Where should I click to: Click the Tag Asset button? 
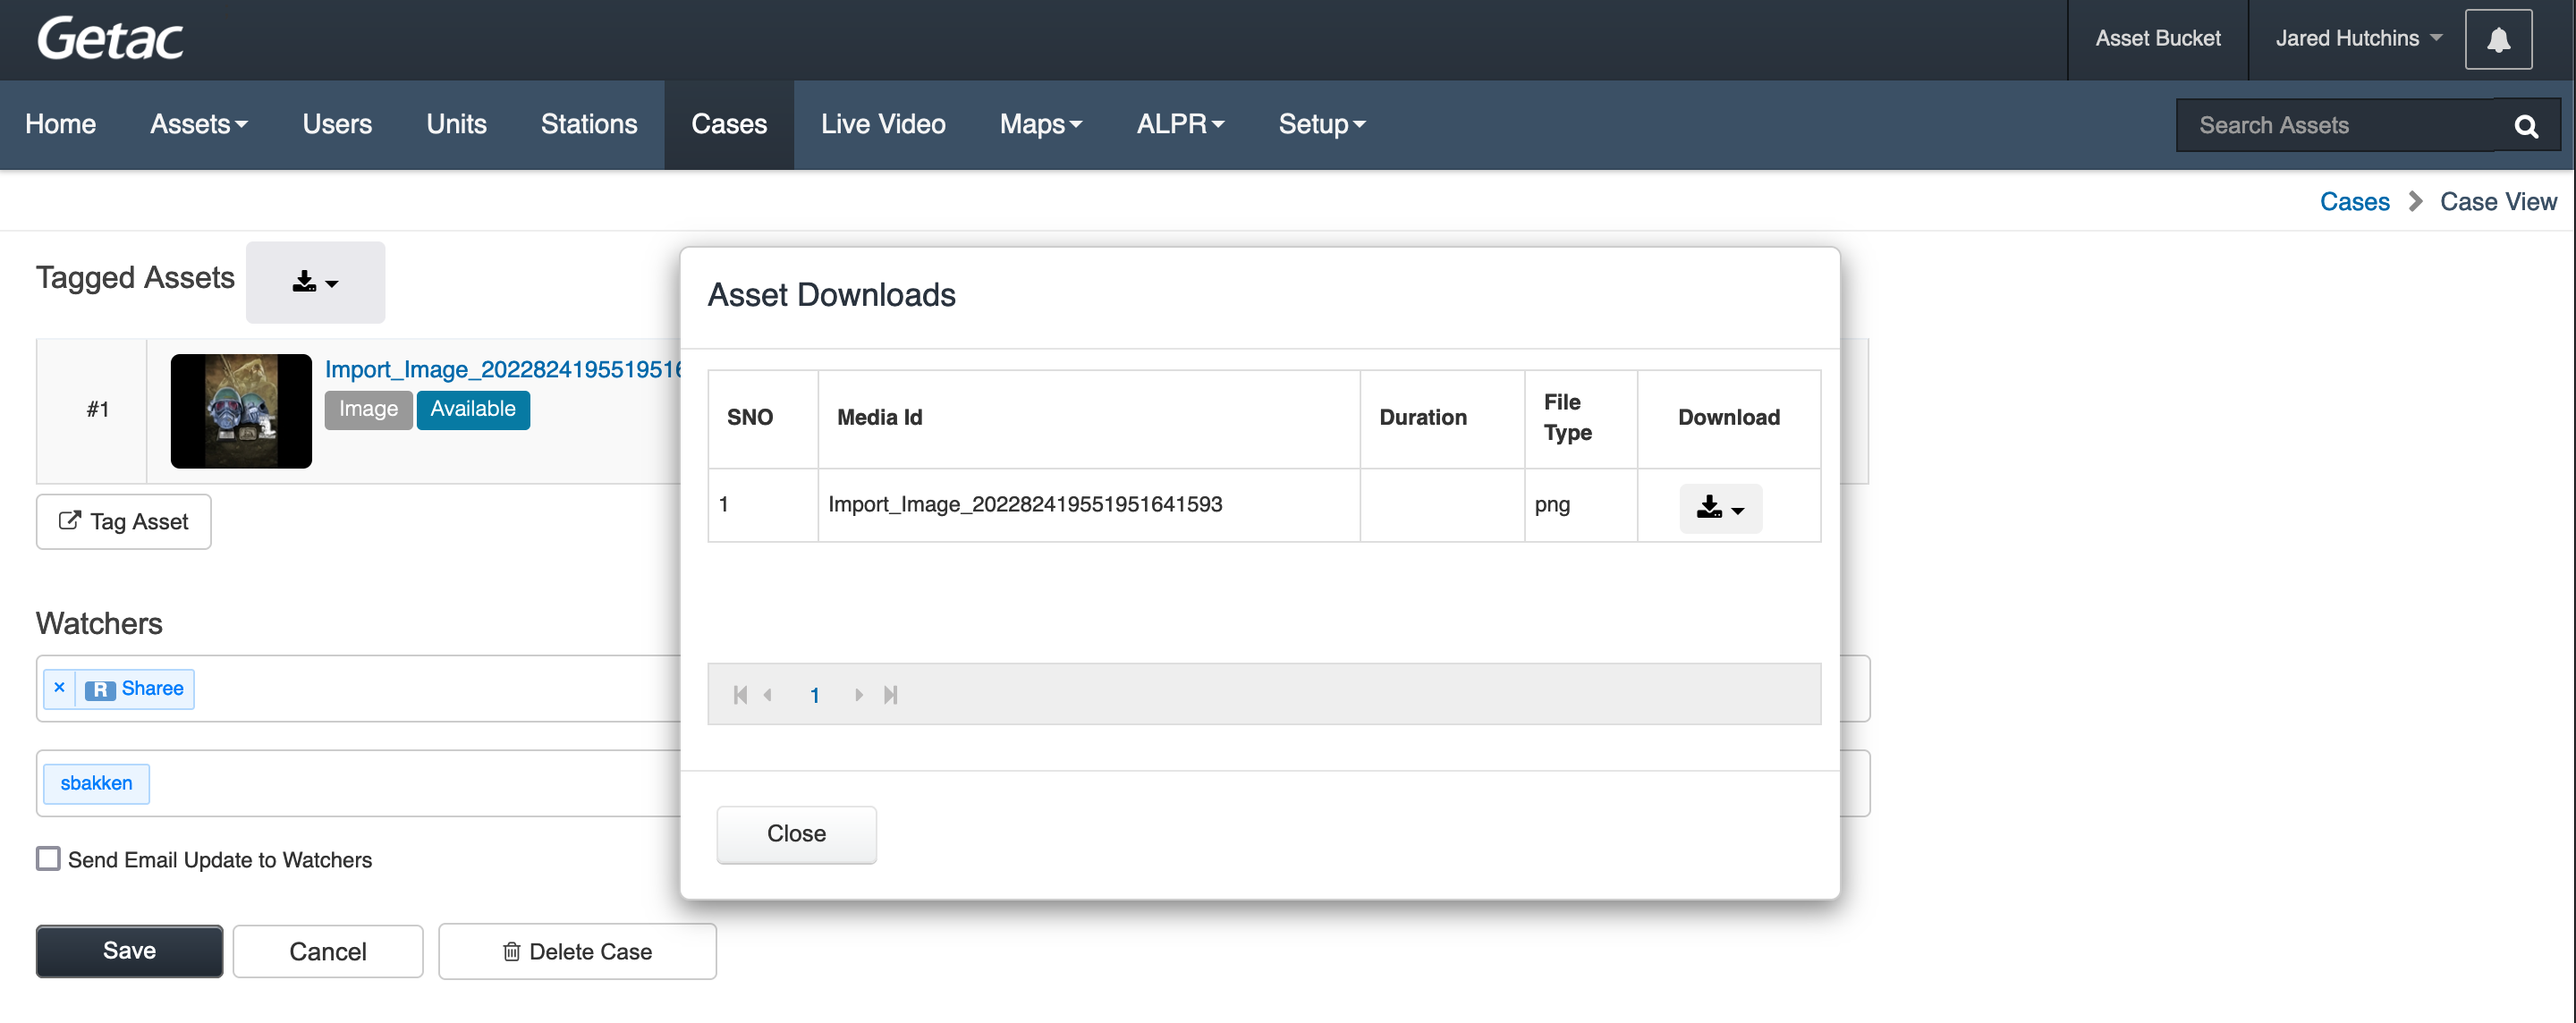pyautogui.click(x=124, y=521)
